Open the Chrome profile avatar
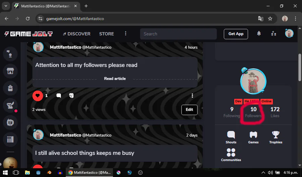Image resolution: width=302 pixels, height=177 pixels. [285, 19]
